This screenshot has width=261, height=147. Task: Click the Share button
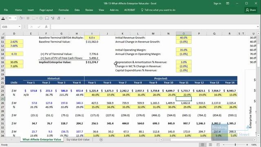point(251,10)
